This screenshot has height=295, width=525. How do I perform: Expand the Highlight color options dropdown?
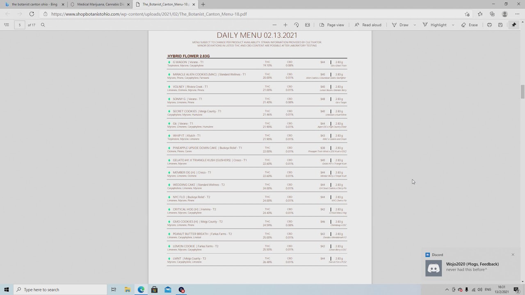(x=453, y=25)
